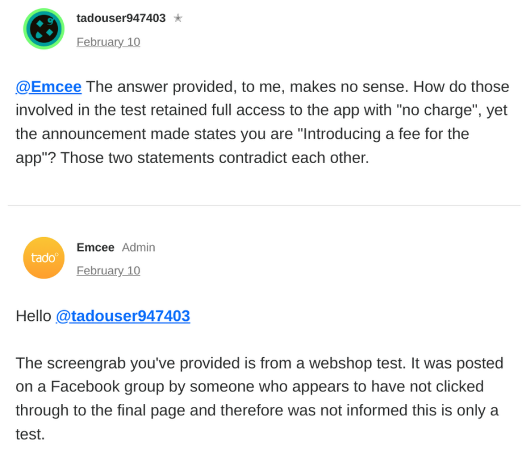Click the final word "test." in Emcee's reply
The height and width of the screenshot is (450, 526).
click(x=30, y=434)
